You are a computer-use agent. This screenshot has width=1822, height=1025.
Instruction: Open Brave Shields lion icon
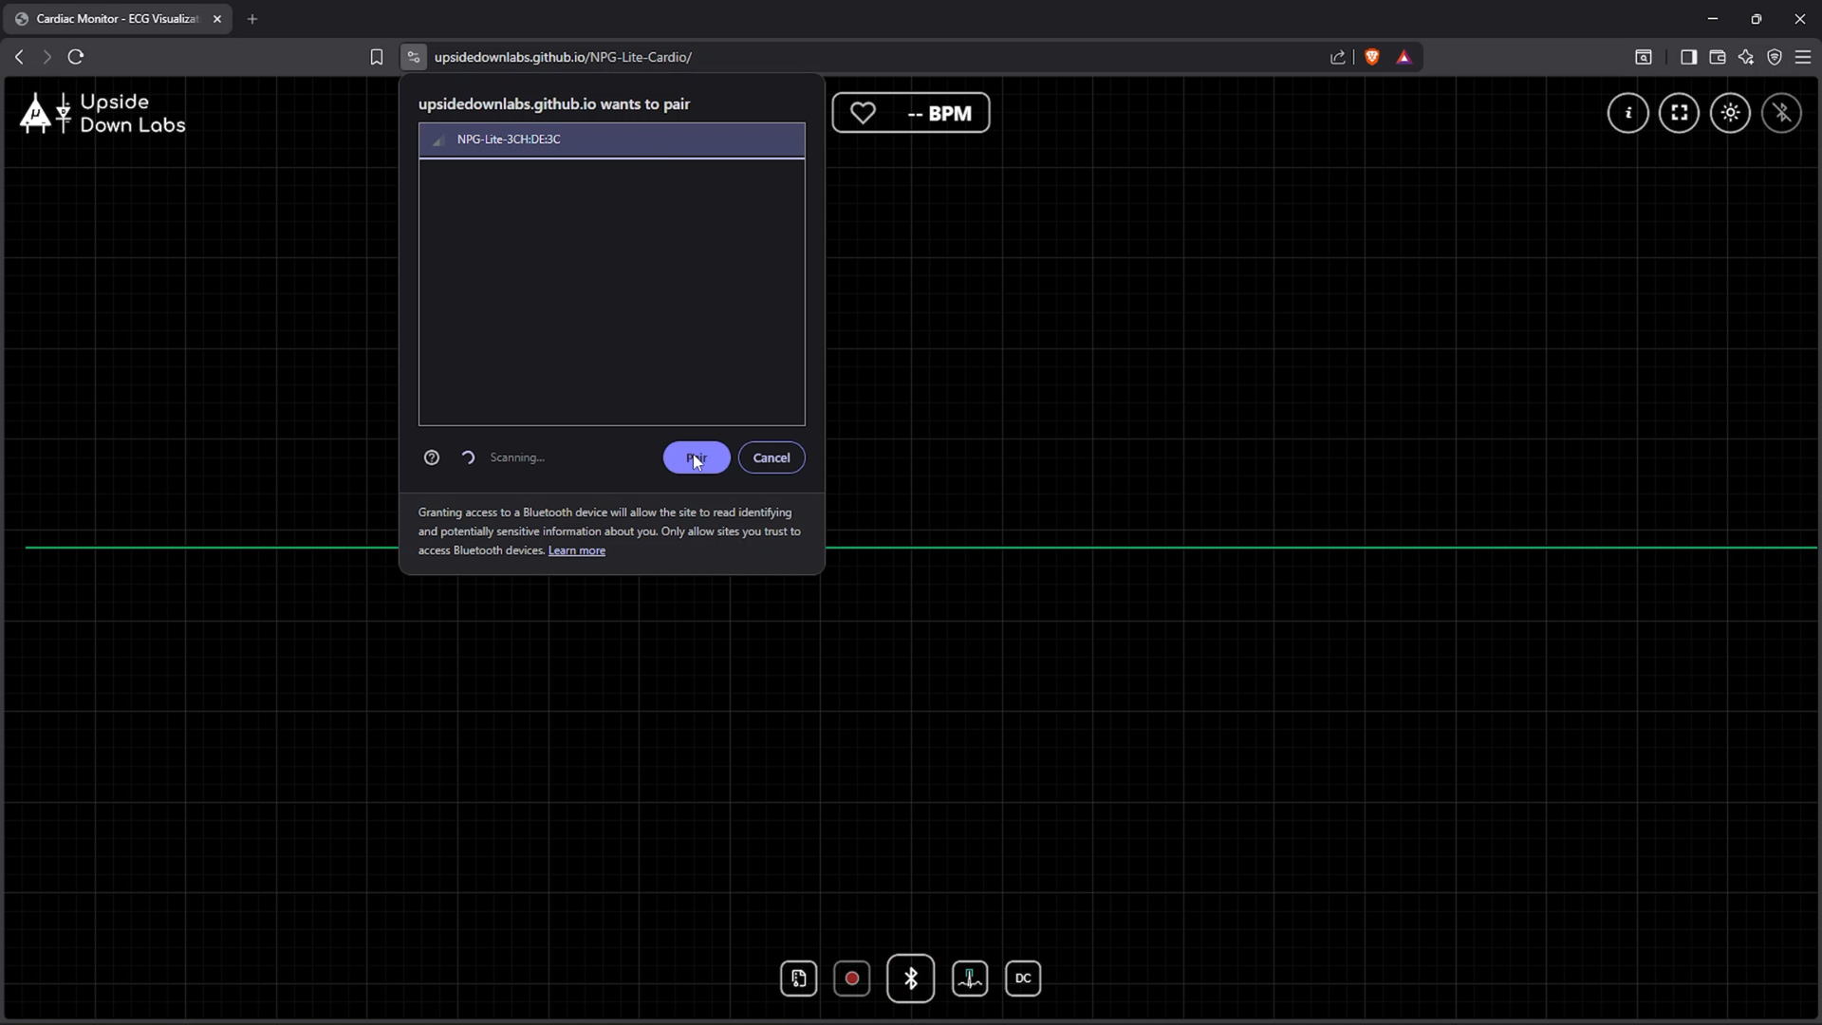coord(1372,57)
